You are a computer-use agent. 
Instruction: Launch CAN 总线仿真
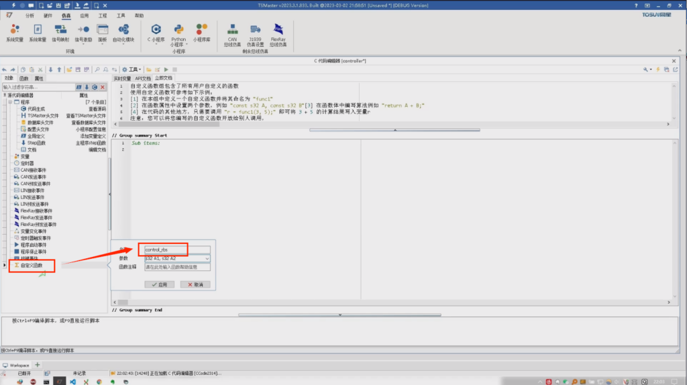click(233, 32)
